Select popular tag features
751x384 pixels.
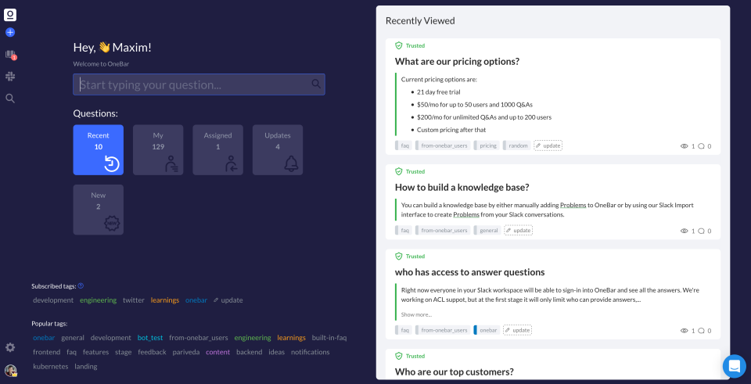(x=95, y=352)
